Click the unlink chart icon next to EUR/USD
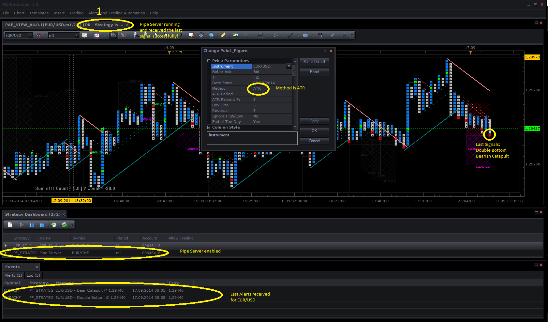The image size is (548, 322). 38,35
